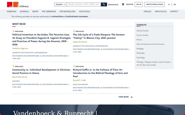This screenshot has height=115, width=185.
Task: Open V&R Schule menu item
Action: pos(84,11)
